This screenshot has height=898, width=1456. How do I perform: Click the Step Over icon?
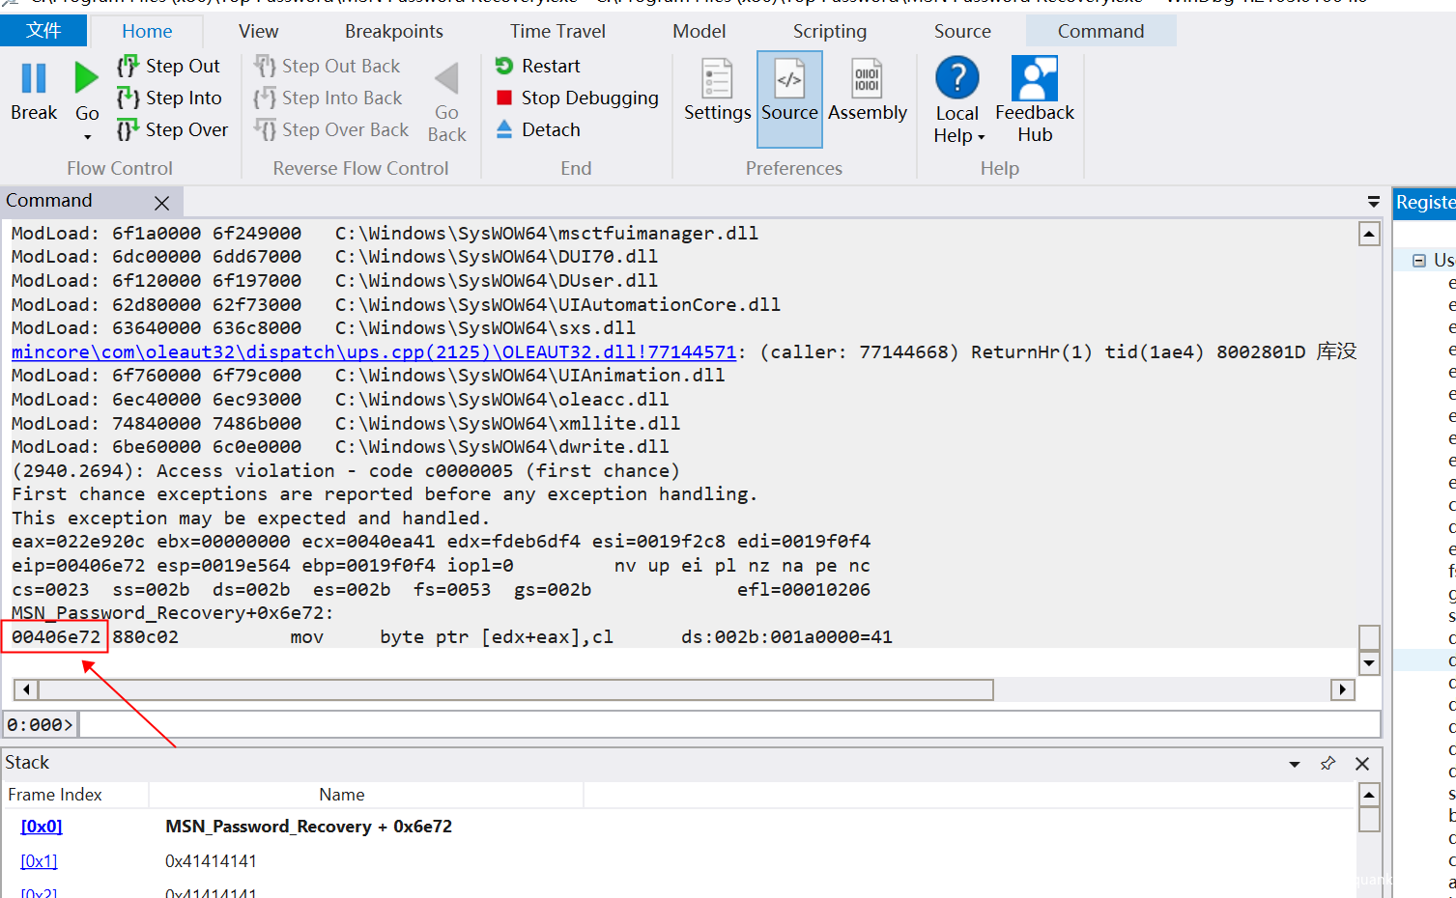[128, 129]
